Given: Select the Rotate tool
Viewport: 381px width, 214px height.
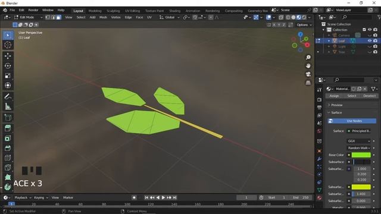Looking at the screenshot, I should pyautogui.click(x=8, y=66).
